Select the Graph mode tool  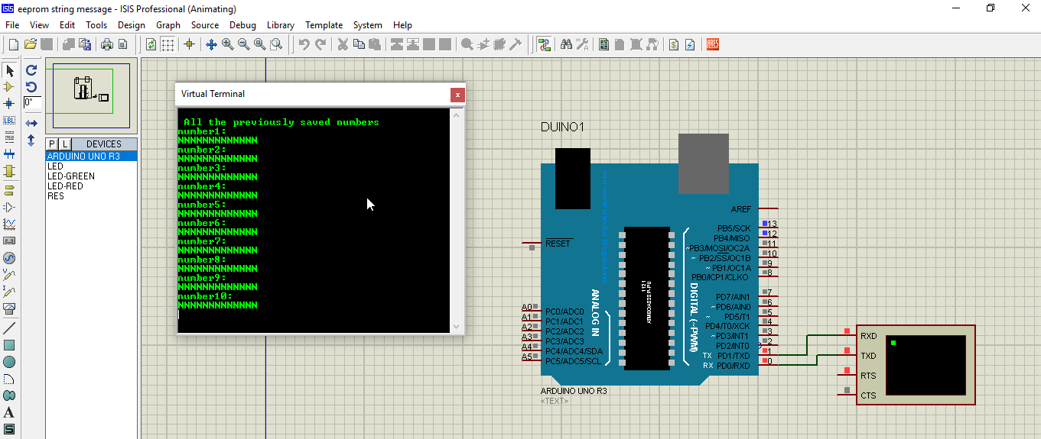tap(10, 224)
